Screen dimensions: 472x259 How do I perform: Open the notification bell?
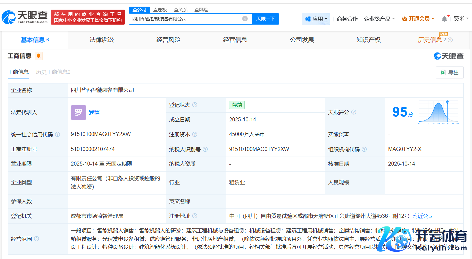(x=444, y=19)
